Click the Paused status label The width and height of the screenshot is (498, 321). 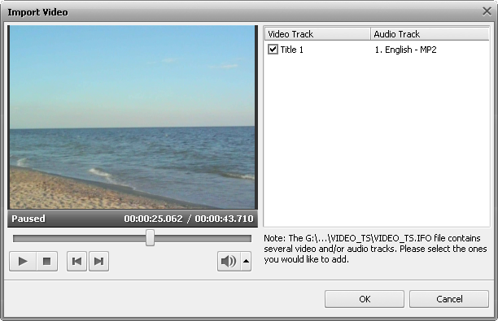[x=28, y=219]
